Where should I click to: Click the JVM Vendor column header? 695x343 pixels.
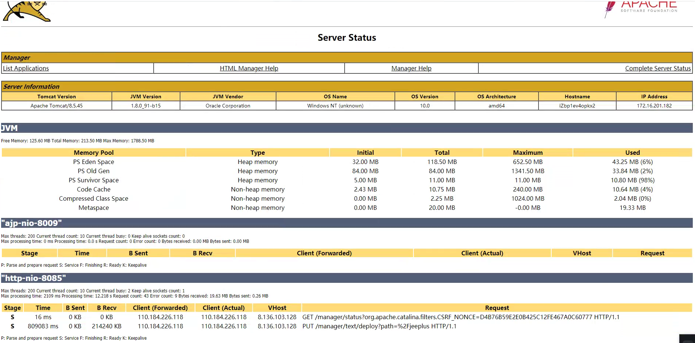[x=228, y=96]
